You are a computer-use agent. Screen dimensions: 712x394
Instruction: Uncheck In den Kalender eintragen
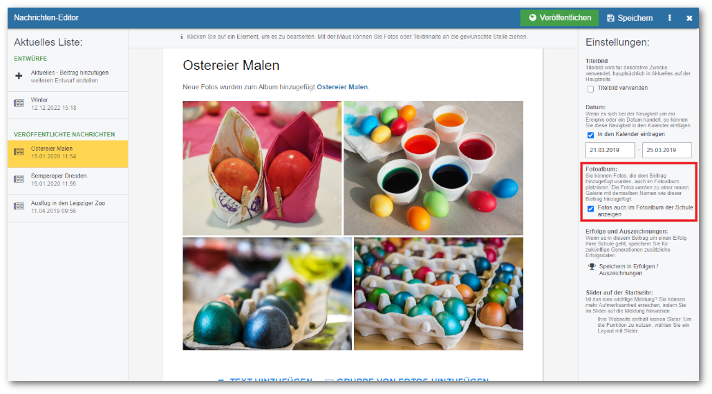pos(590,135)
